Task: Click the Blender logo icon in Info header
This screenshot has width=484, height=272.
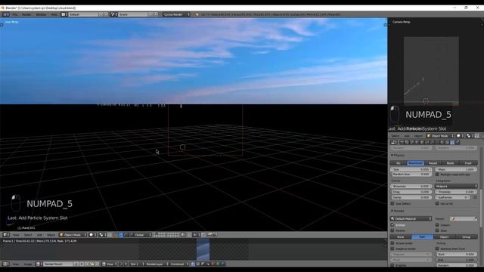Action: 197,14
